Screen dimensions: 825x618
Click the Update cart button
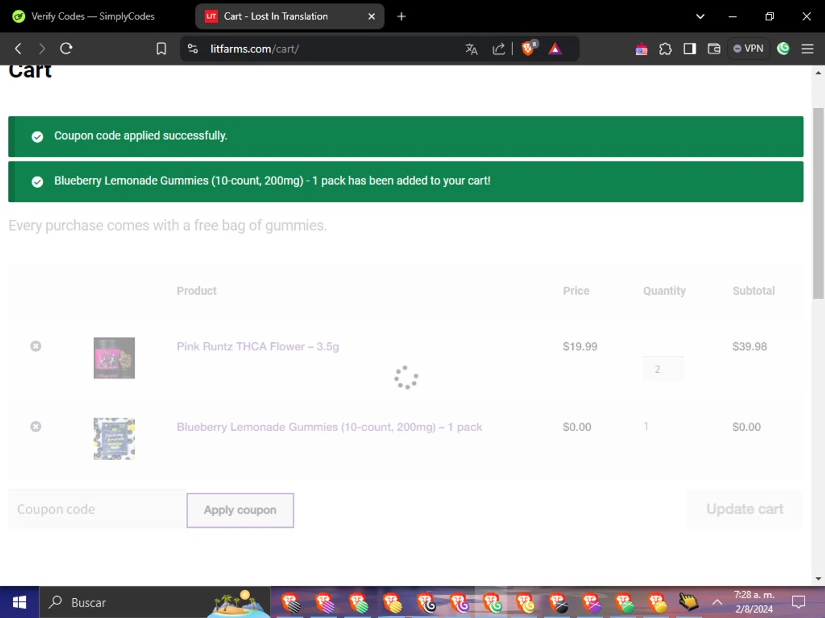pyautogui.click(x=745, y=509)
